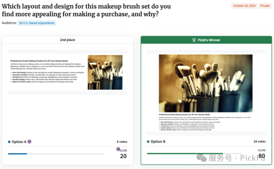The width and height of the screenshot is (274, 169).
Task: Select the 30 U.S.-based respondents audience tag
Action: [x=37, y=23]
